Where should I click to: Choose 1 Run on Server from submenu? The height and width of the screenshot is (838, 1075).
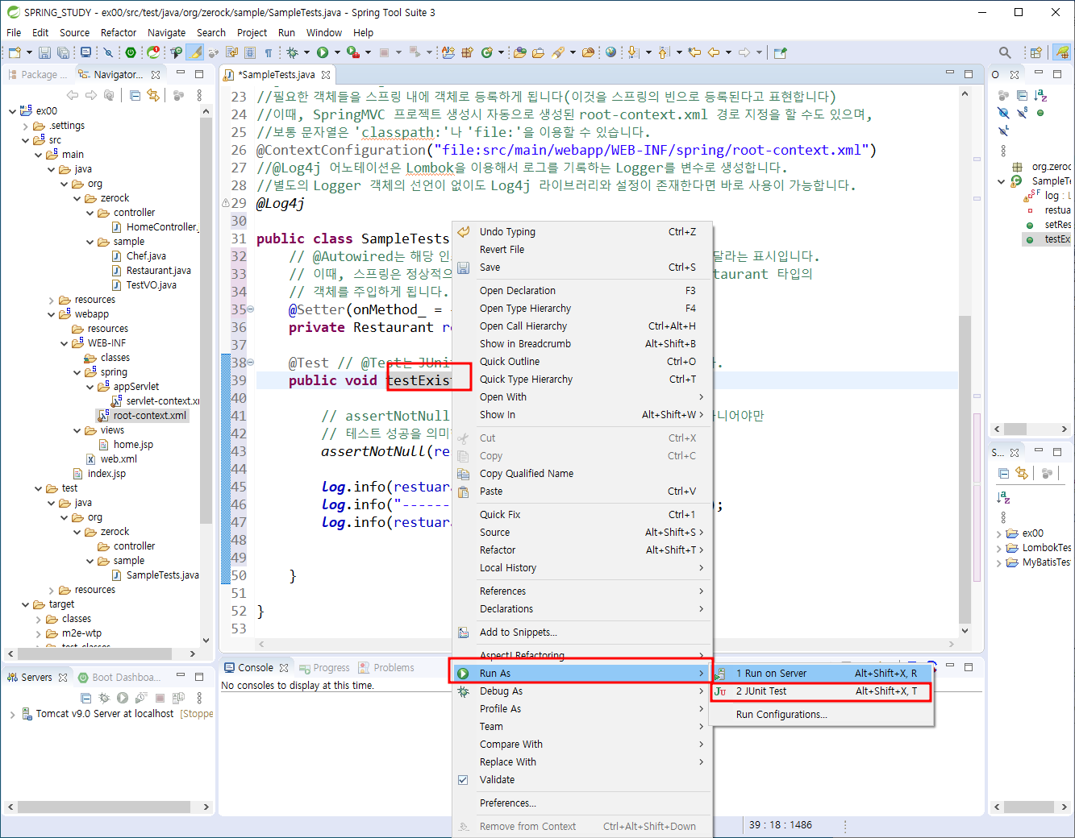(x=821, y=674)
